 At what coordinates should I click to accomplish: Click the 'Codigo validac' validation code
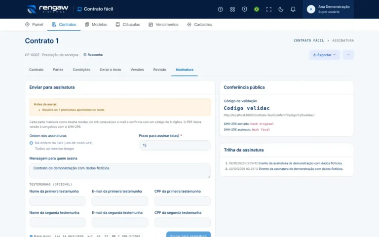247,108
